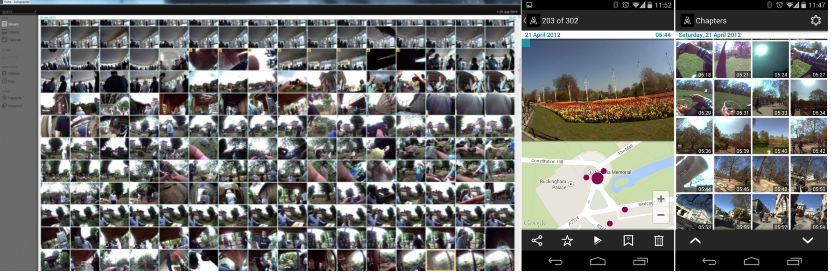Viewport: 831px width, 272px height.
Task: Tap Android recents button in photo viewer
Action: click(x=641, y=261)
